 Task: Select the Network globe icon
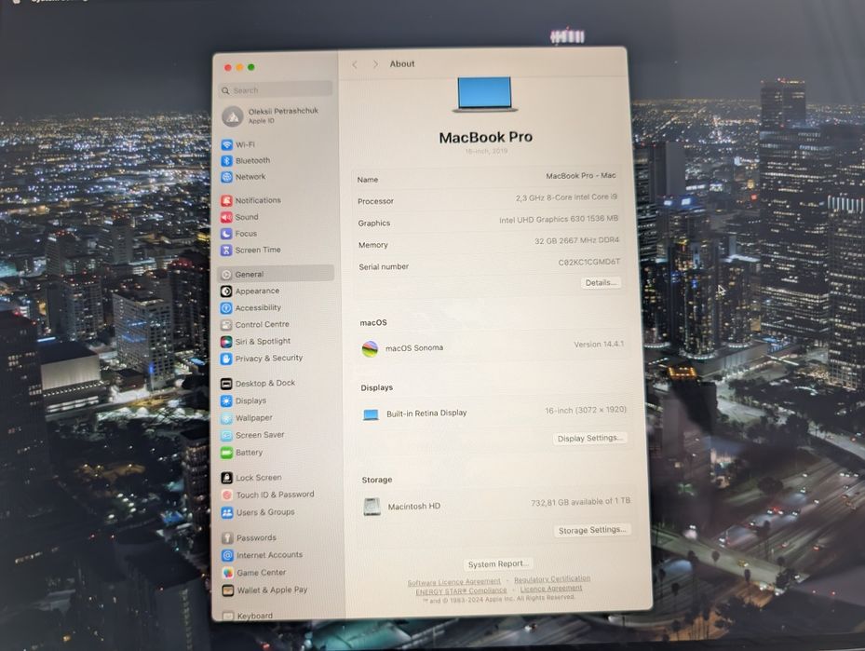coord(227,177)
